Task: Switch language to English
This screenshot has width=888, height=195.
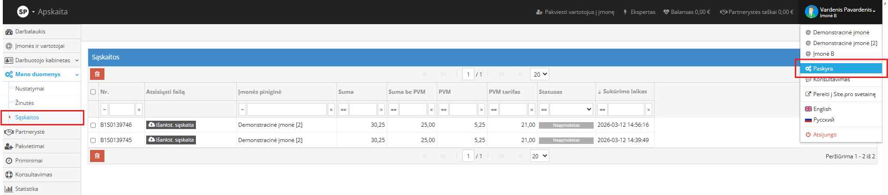Action: coord(822,109)
